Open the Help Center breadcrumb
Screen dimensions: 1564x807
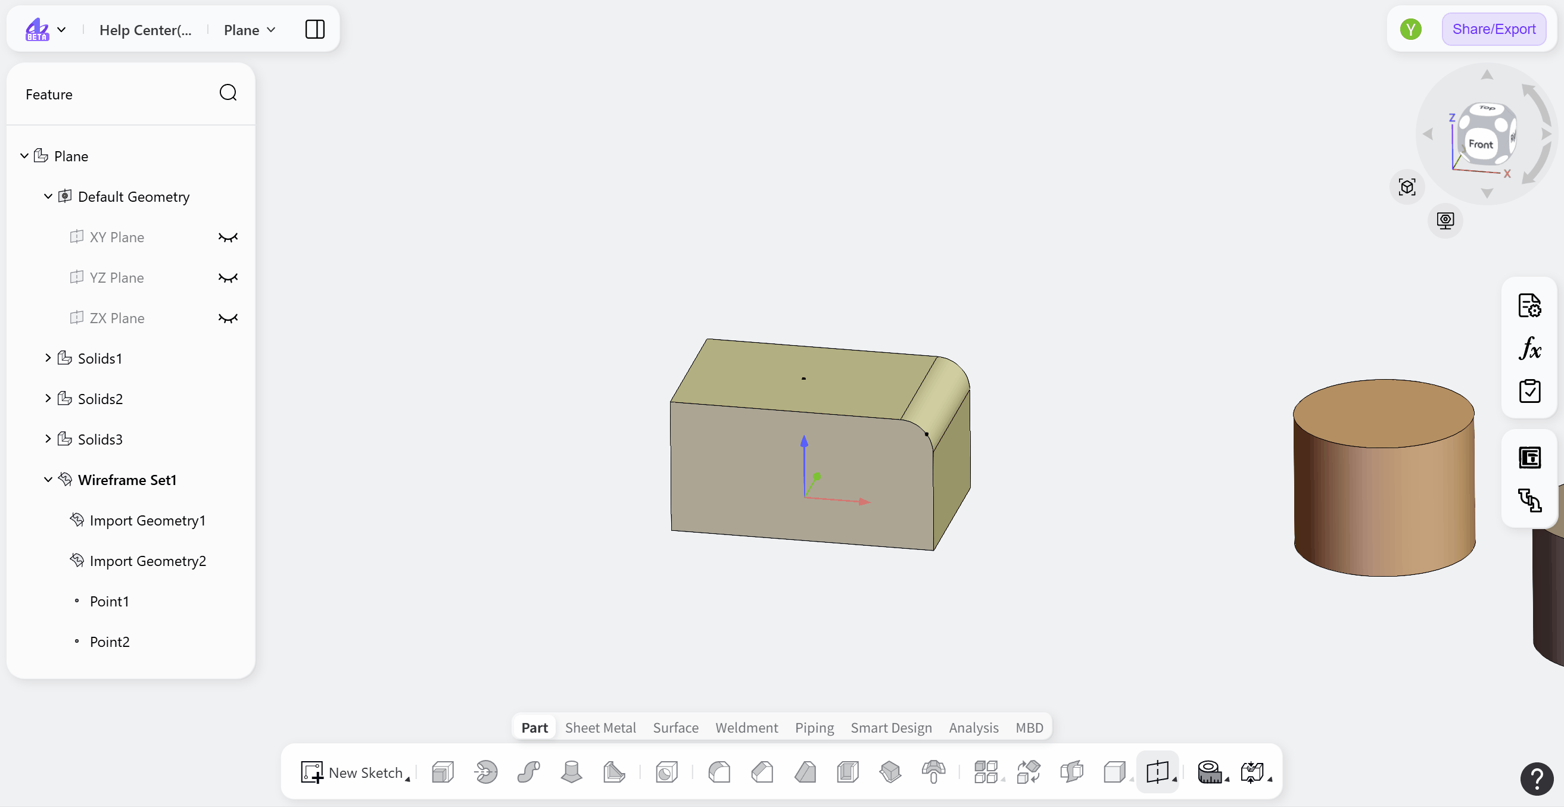tap(145, 30)
